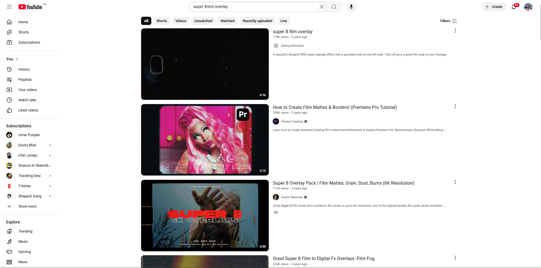Open the Super 8 Overlay Pack thumbnail

point(205,216)
